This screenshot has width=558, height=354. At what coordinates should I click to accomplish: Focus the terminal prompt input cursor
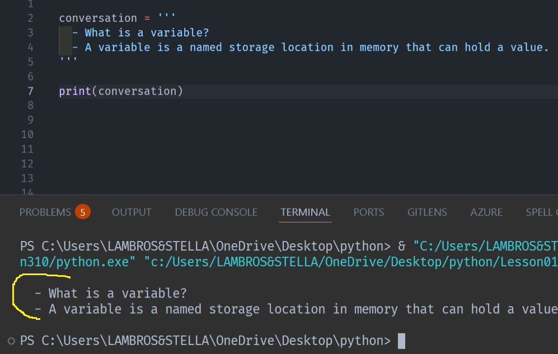401,341
